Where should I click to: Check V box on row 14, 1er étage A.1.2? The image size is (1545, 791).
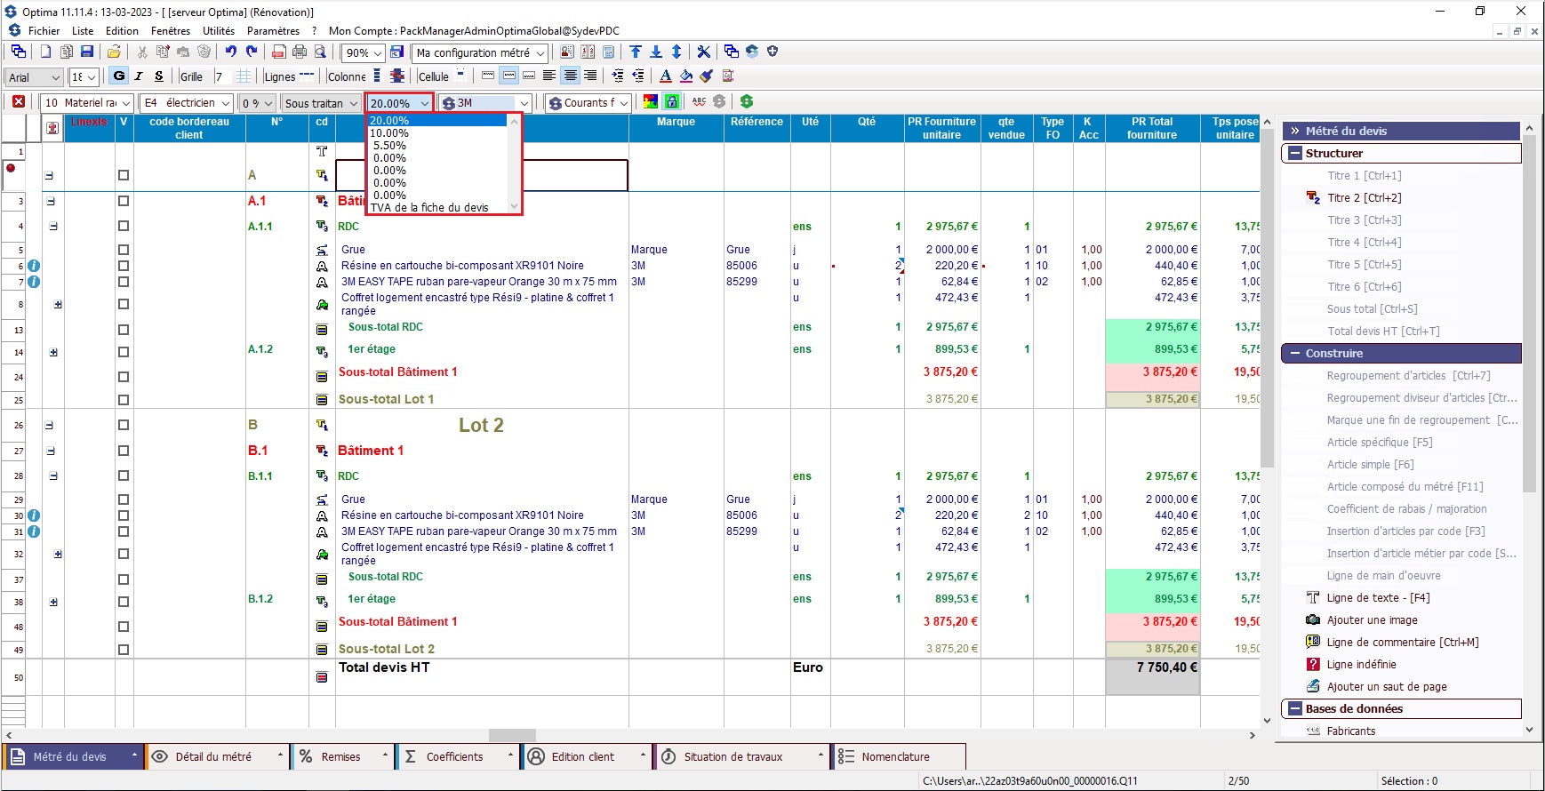tap(124, 352)
